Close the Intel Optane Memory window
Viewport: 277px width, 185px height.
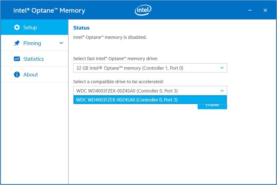[265, 10]
